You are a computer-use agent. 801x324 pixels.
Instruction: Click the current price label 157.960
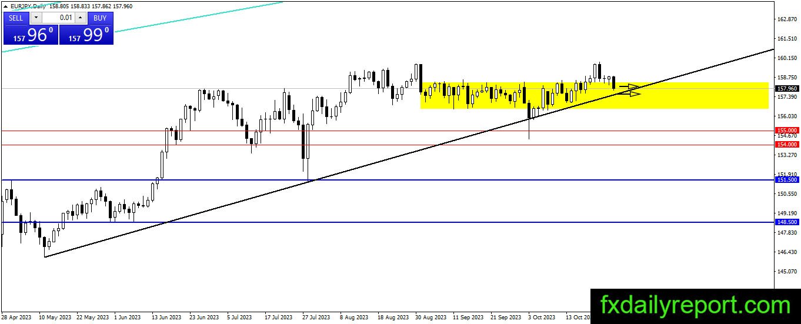point(787,88)
